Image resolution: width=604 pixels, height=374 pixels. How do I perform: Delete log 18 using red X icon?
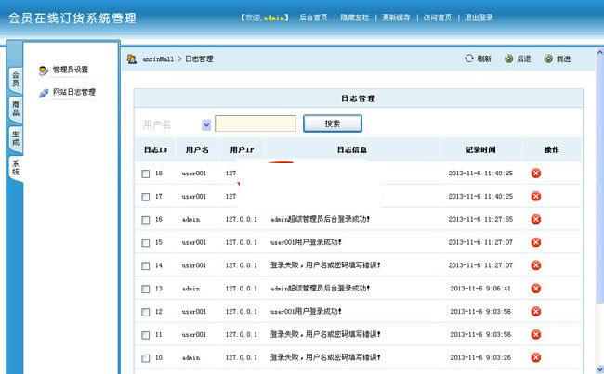536,174
